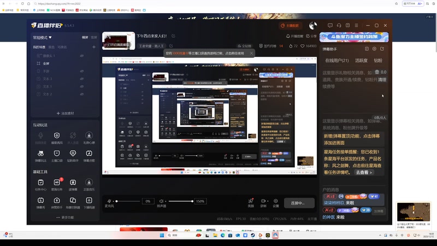Screen dimensions: 437x246
Task: Click the microphone 0% value field
Action: click(147, 201)
